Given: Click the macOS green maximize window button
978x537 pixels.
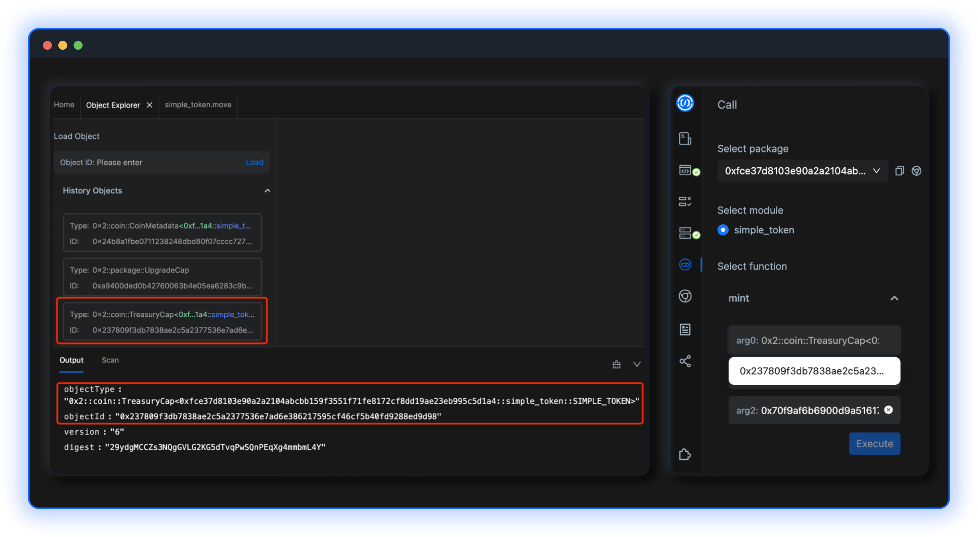Looking at the screenshot, I should pos(78,45).
